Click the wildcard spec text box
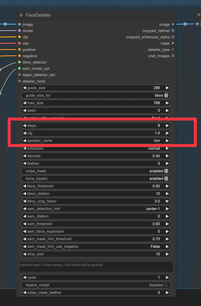The image size is (201, 306). (96, 267)
